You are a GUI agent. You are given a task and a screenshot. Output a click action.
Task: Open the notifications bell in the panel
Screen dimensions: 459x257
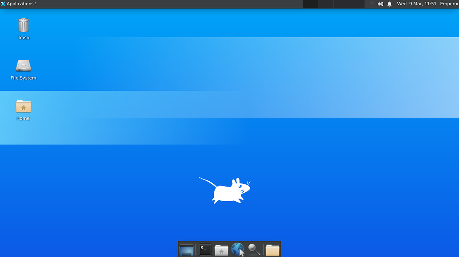click(x=389, y=4)
